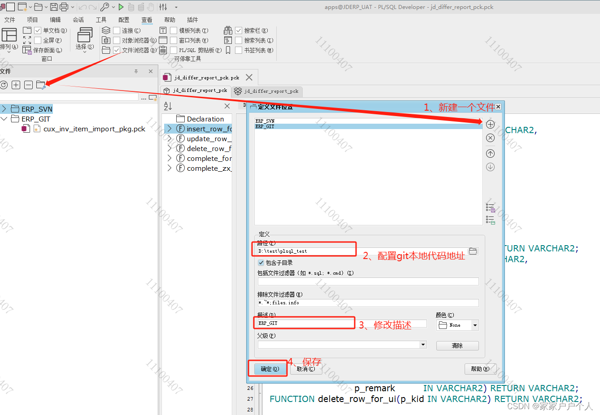Open the key/login icon on main toolbar
This screenshot has height=415, width=600.
click(x=104, y=7)
